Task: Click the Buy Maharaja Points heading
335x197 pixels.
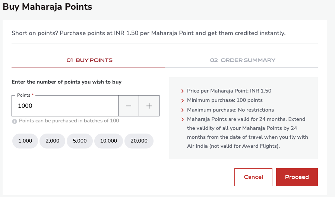Action: 47,6
